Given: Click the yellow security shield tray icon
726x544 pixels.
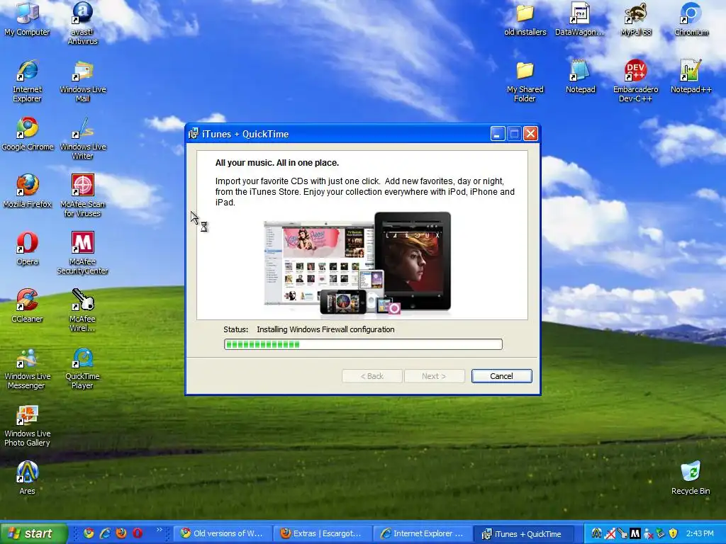Looking at the screenshot, I should (674, 533).
